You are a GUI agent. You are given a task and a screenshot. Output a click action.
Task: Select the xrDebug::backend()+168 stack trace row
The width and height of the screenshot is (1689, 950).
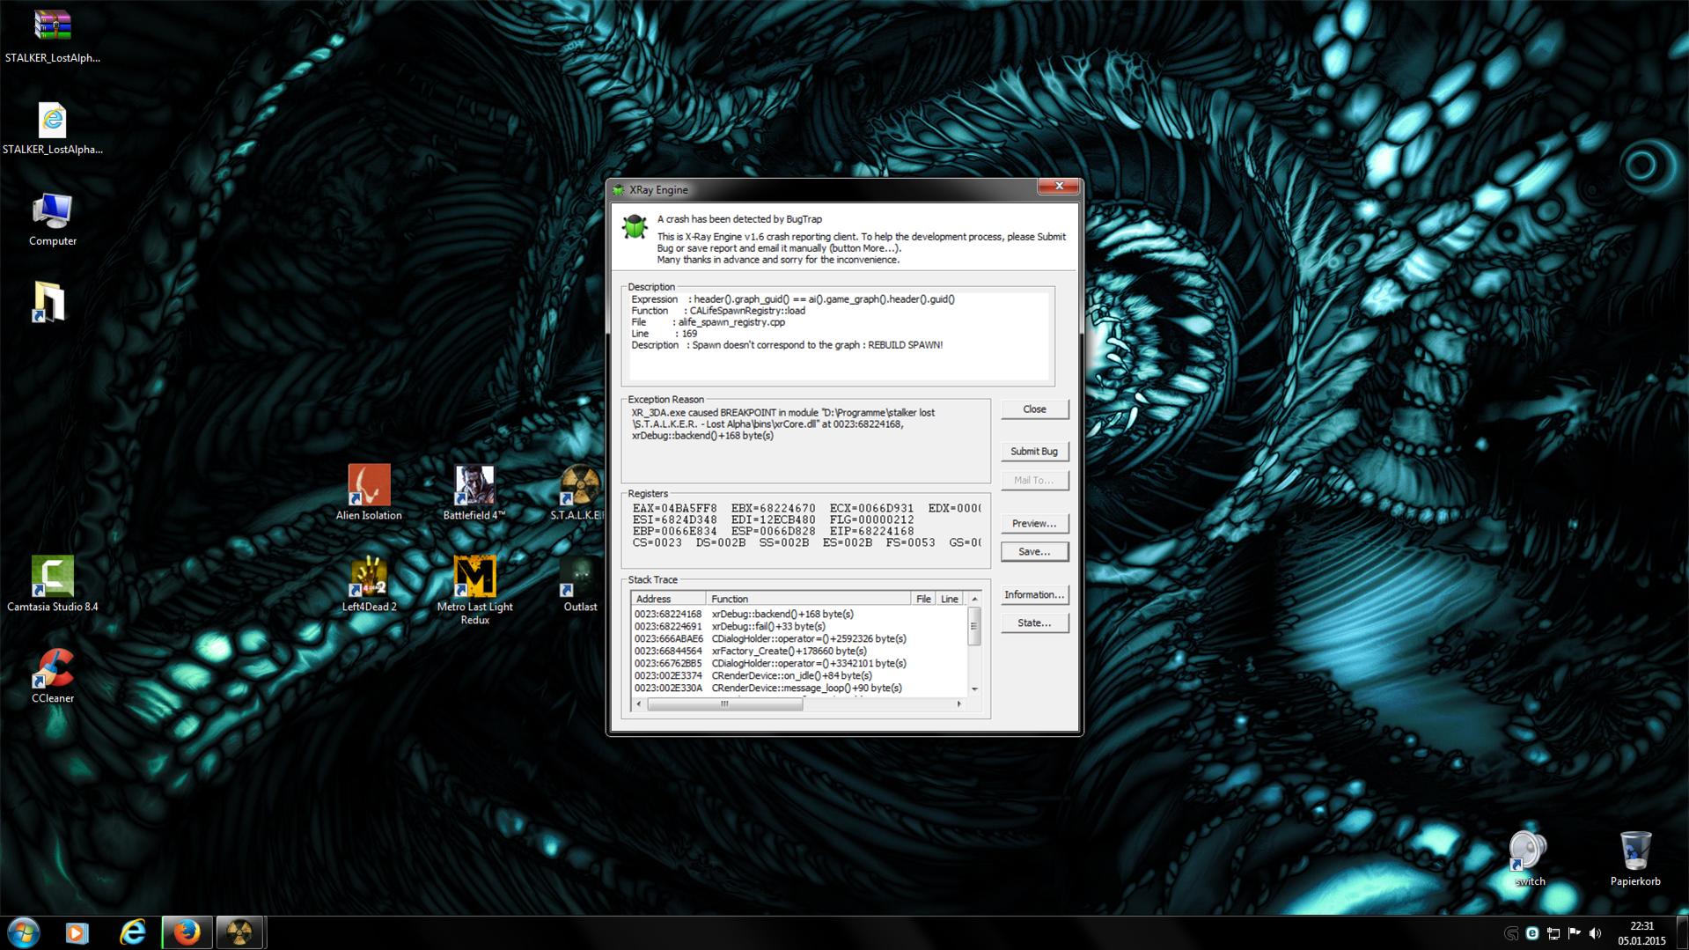(798, 615)
